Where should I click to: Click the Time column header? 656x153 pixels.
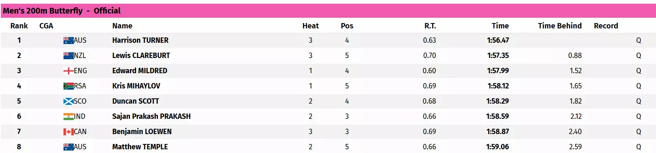point(500,26)
